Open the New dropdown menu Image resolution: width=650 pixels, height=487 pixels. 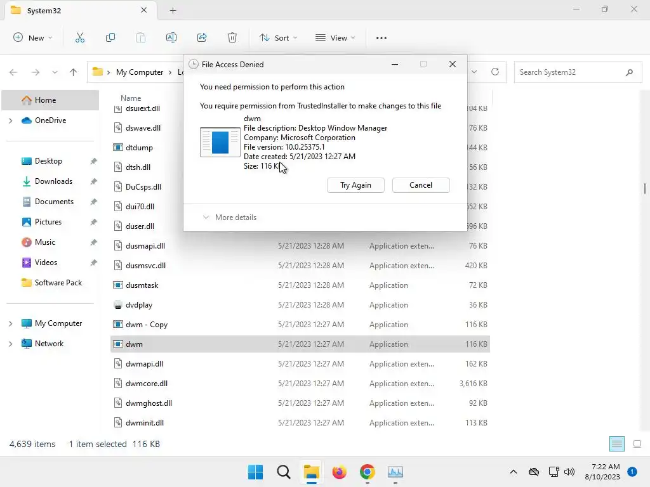(33, 37)
